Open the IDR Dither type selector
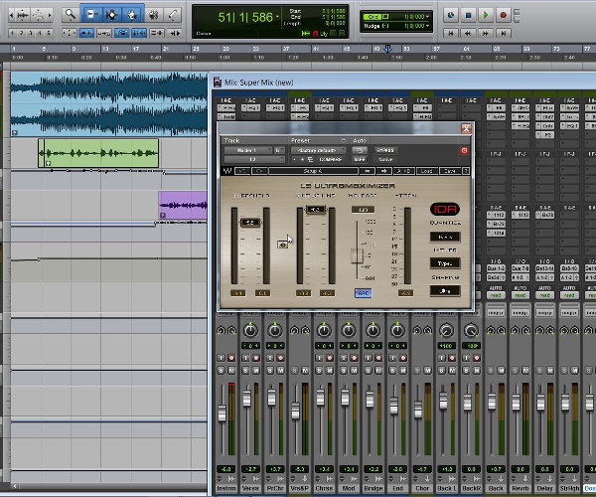Viewport: 596px width, 497px height. (445, 263)
